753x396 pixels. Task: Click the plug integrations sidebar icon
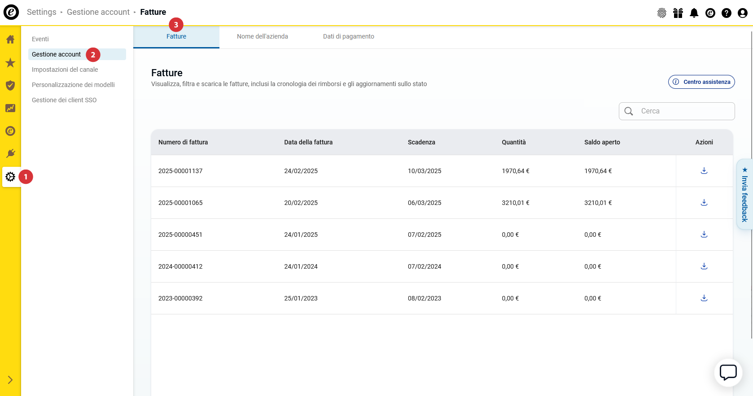tap(10, 154)
